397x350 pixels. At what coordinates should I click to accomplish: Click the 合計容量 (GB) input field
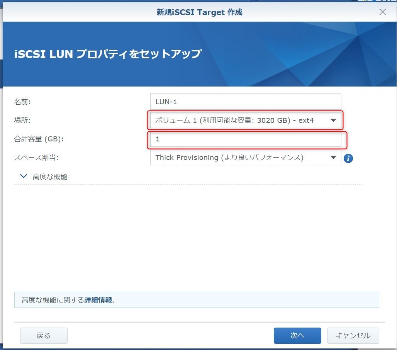point(246,139)
